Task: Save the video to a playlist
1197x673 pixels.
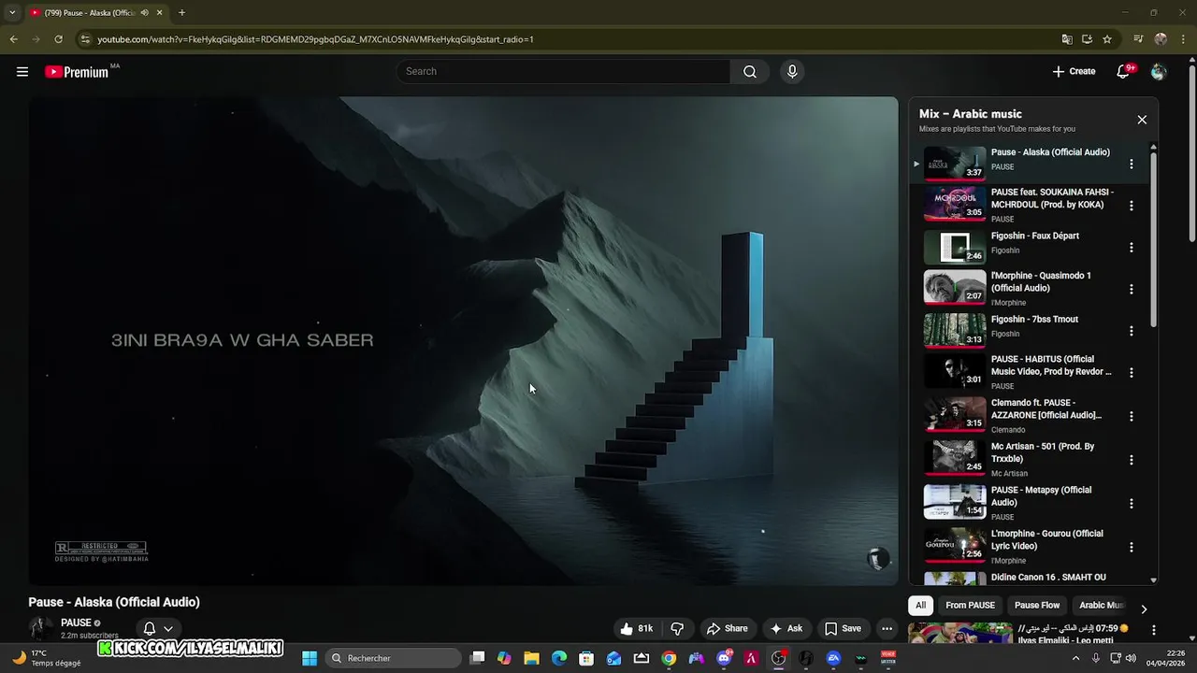Action: pos(843,629)
